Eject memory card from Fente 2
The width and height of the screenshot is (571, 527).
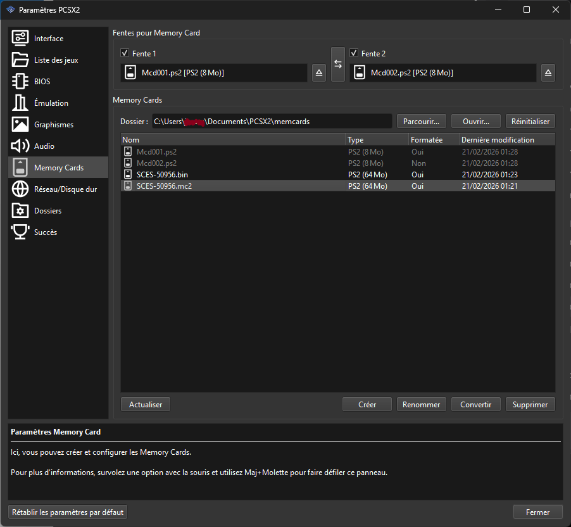[548, 73]
